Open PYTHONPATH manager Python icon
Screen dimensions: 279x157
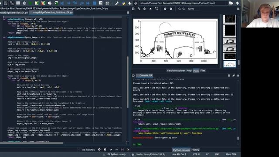pos(123,3)
